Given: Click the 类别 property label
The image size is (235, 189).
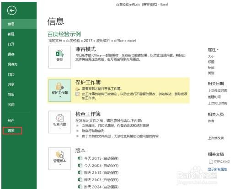Looking at the screenshot, I should 211,73.
